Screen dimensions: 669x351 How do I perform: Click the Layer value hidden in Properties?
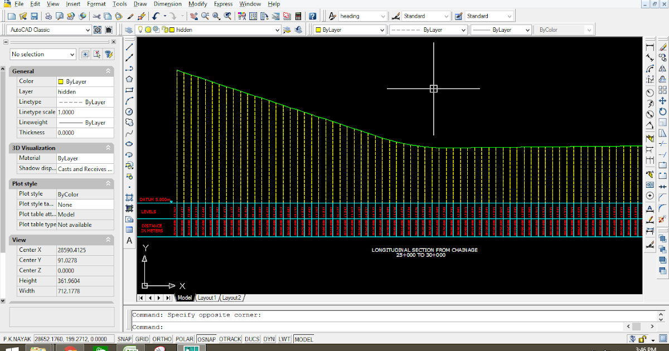tap(85, 92)
